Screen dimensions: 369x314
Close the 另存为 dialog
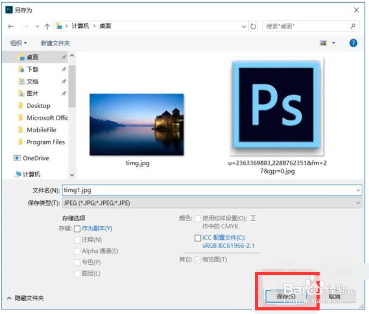(x=356, y=10)
